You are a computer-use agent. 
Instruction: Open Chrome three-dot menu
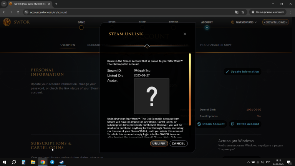[291, 12]
